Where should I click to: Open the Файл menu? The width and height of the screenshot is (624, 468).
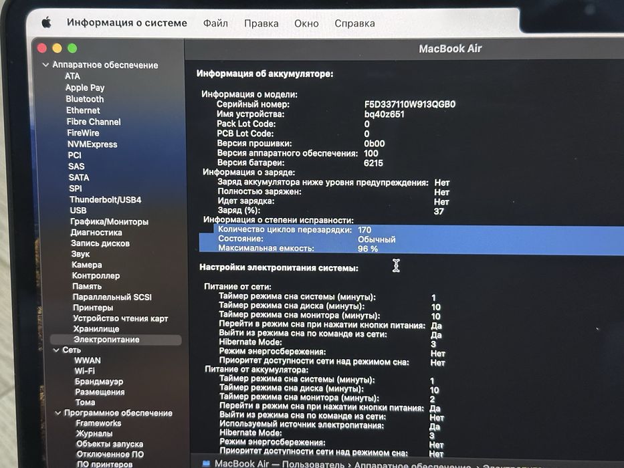[x=215, y=23]
